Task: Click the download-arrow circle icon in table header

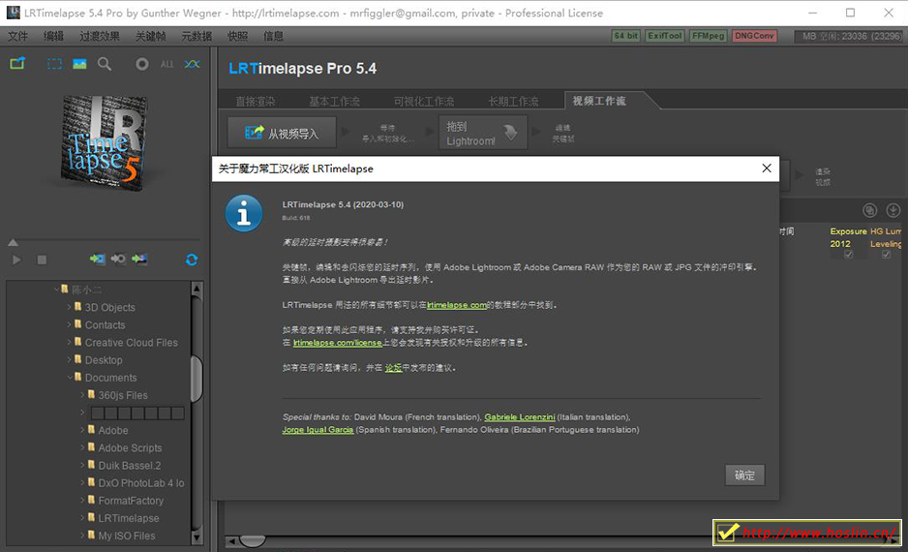Action: pyautogui.click(x=893, y=210)
